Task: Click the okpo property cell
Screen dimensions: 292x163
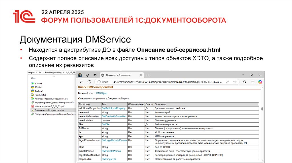Action: coord(90,147)
